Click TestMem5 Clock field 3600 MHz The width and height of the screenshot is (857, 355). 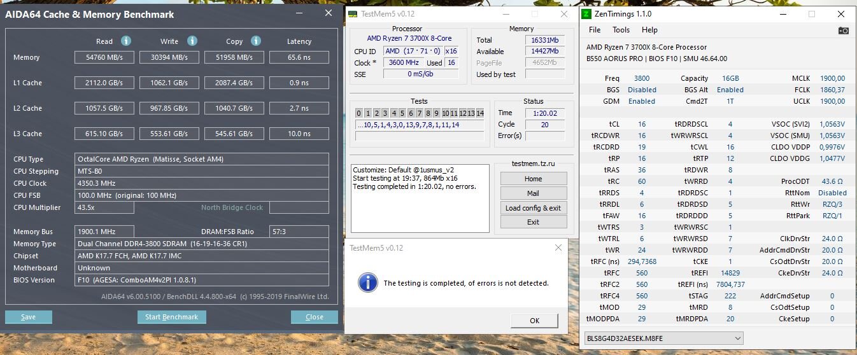tap(403, 62)
